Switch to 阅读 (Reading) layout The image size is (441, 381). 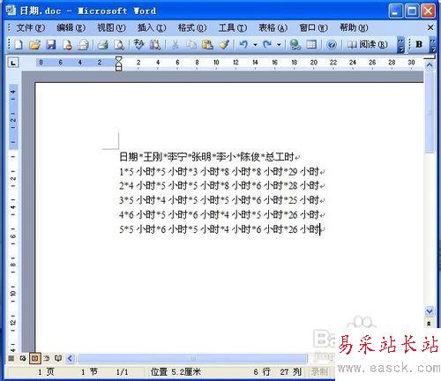368,45
